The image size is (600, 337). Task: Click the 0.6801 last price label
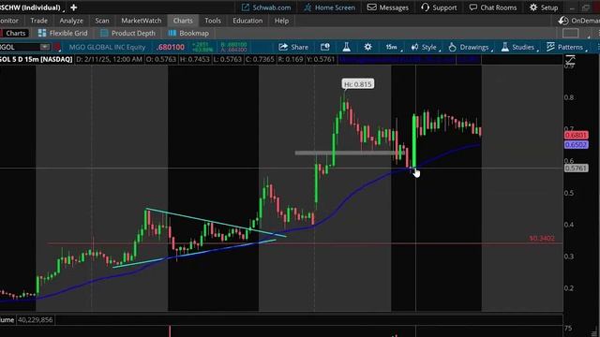(x=576, y=135)
